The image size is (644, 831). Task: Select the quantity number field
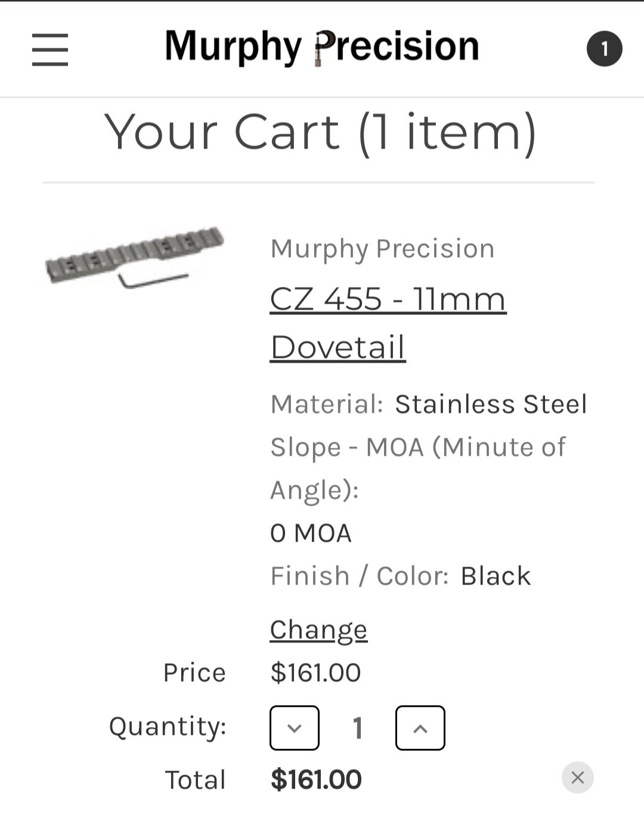(358, 728)
